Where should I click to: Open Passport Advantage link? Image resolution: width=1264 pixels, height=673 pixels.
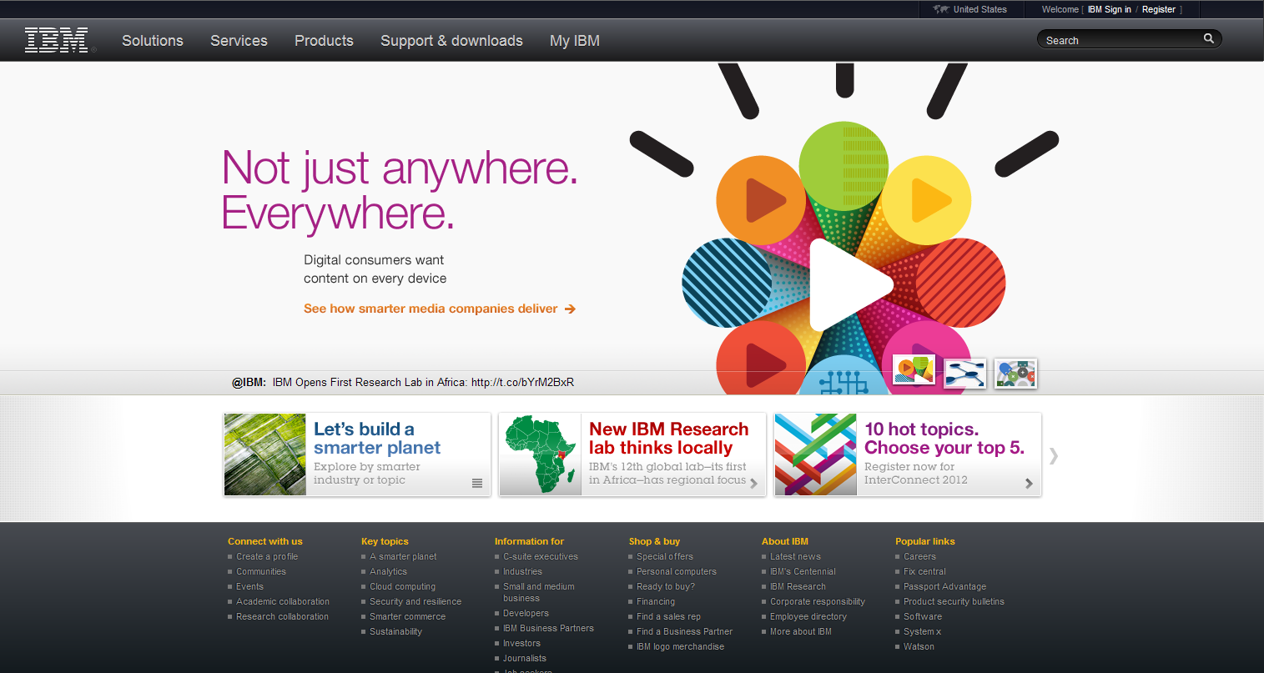[x=945, y=586]
